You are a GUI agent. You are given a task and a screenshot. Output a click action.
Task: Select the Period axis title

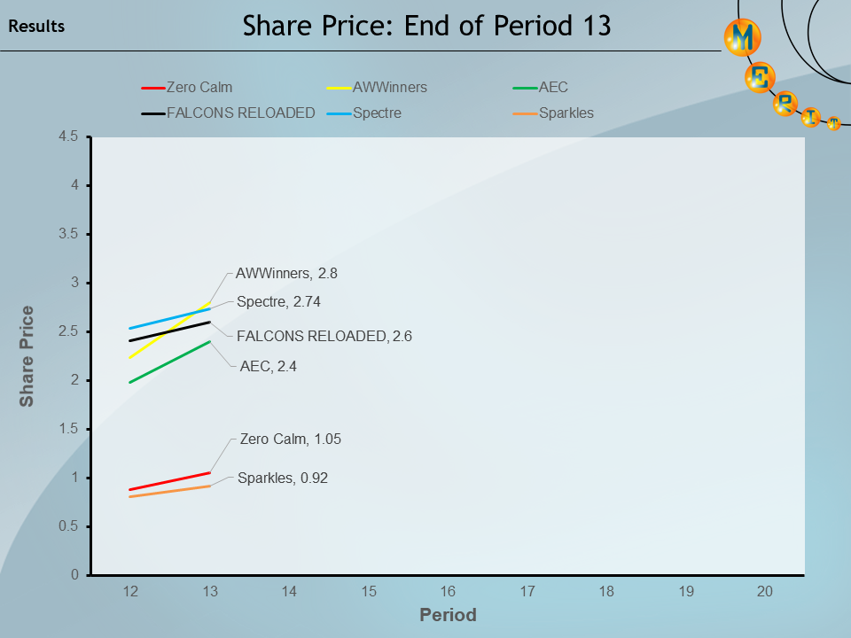pos(448,614)
